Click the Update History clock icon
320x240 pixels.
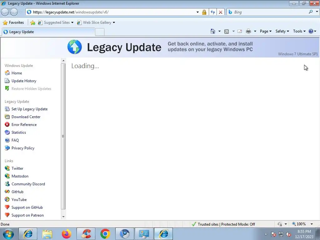click(x=7, y=81)
